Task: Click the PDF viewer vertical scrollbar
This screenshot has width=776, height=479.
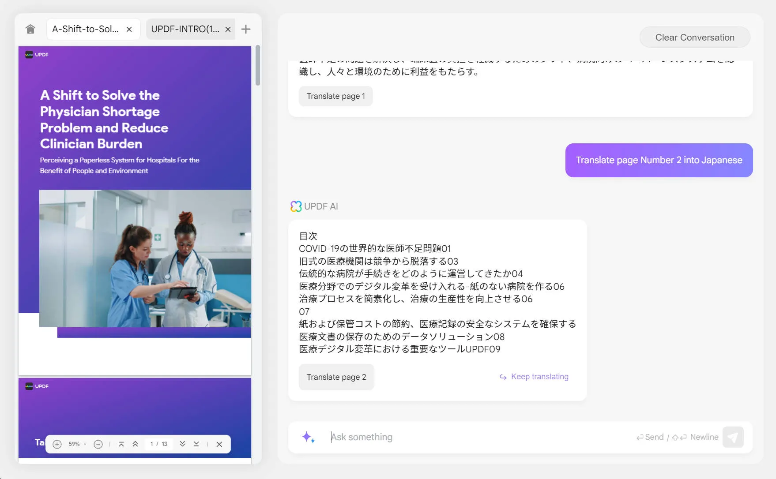Action: click(x=258, y=65)
